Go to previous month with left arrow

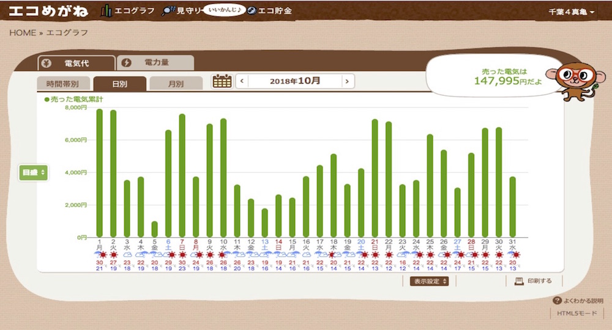pyautogui.click(x=242, y=81)
